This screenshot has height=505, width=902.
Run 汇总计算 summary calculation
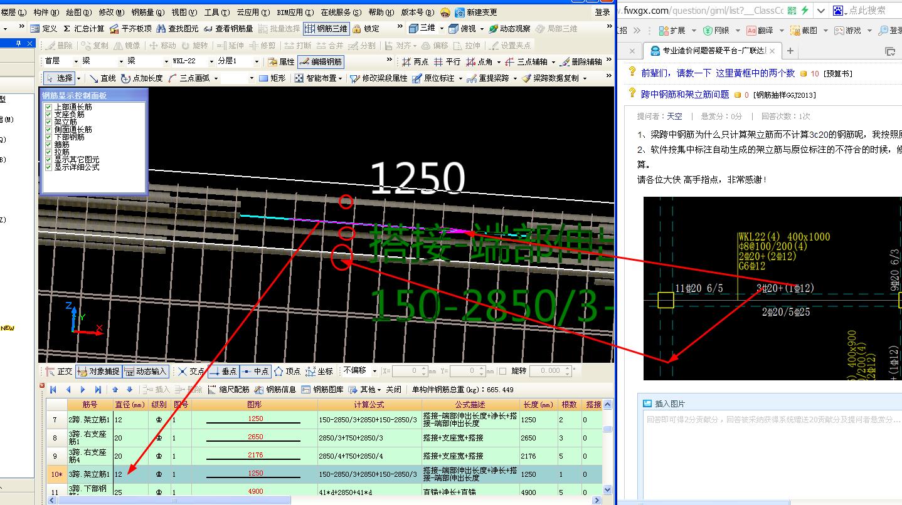84,28
